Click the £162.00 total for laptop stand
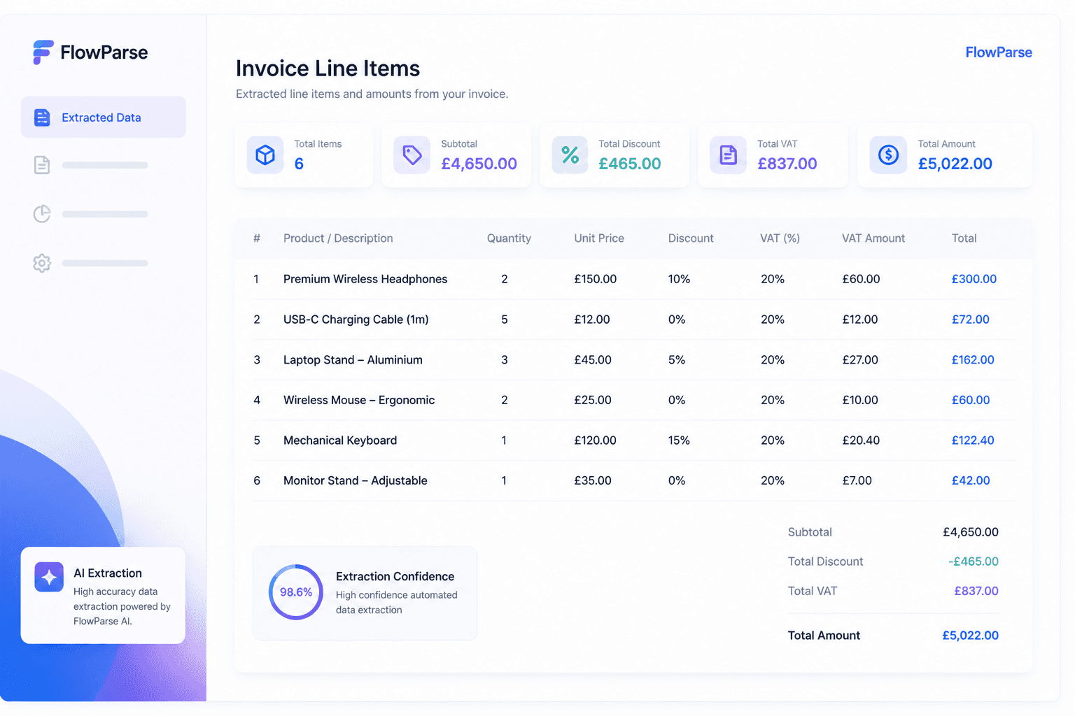 click(x=973, y=360)
